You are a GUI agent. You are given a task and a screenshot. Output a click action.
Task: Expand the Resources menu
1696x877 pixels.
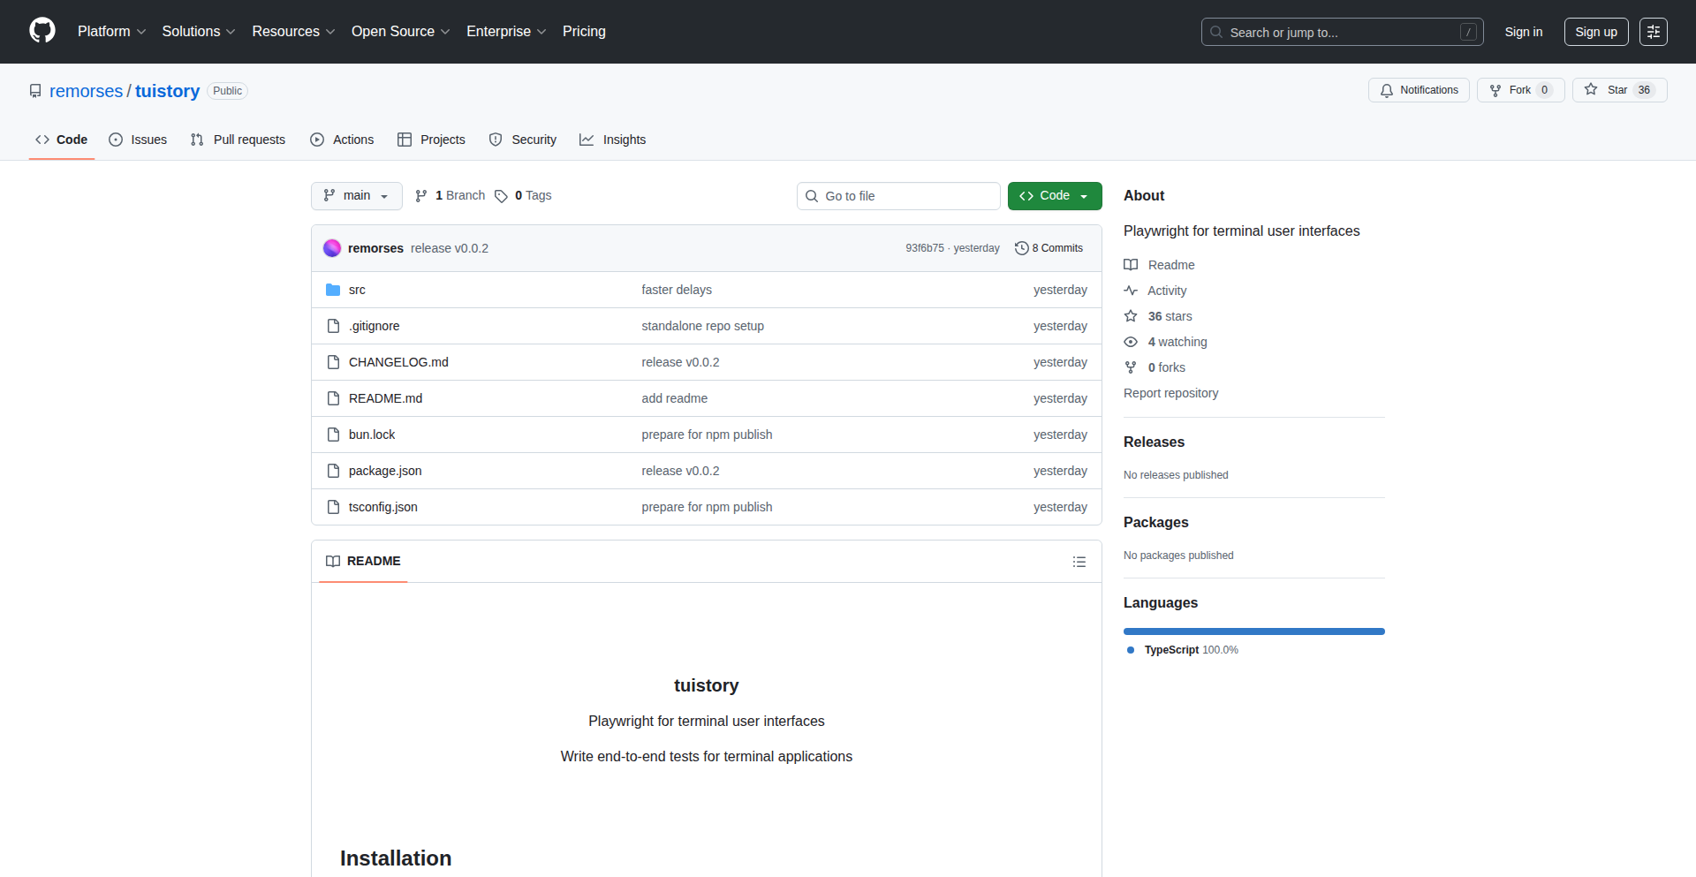pos(293,32)
